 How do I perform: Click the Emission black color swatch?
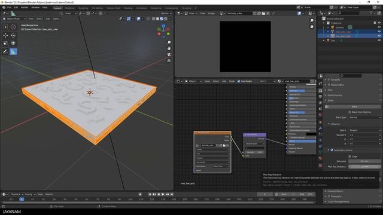coord(311,134)
